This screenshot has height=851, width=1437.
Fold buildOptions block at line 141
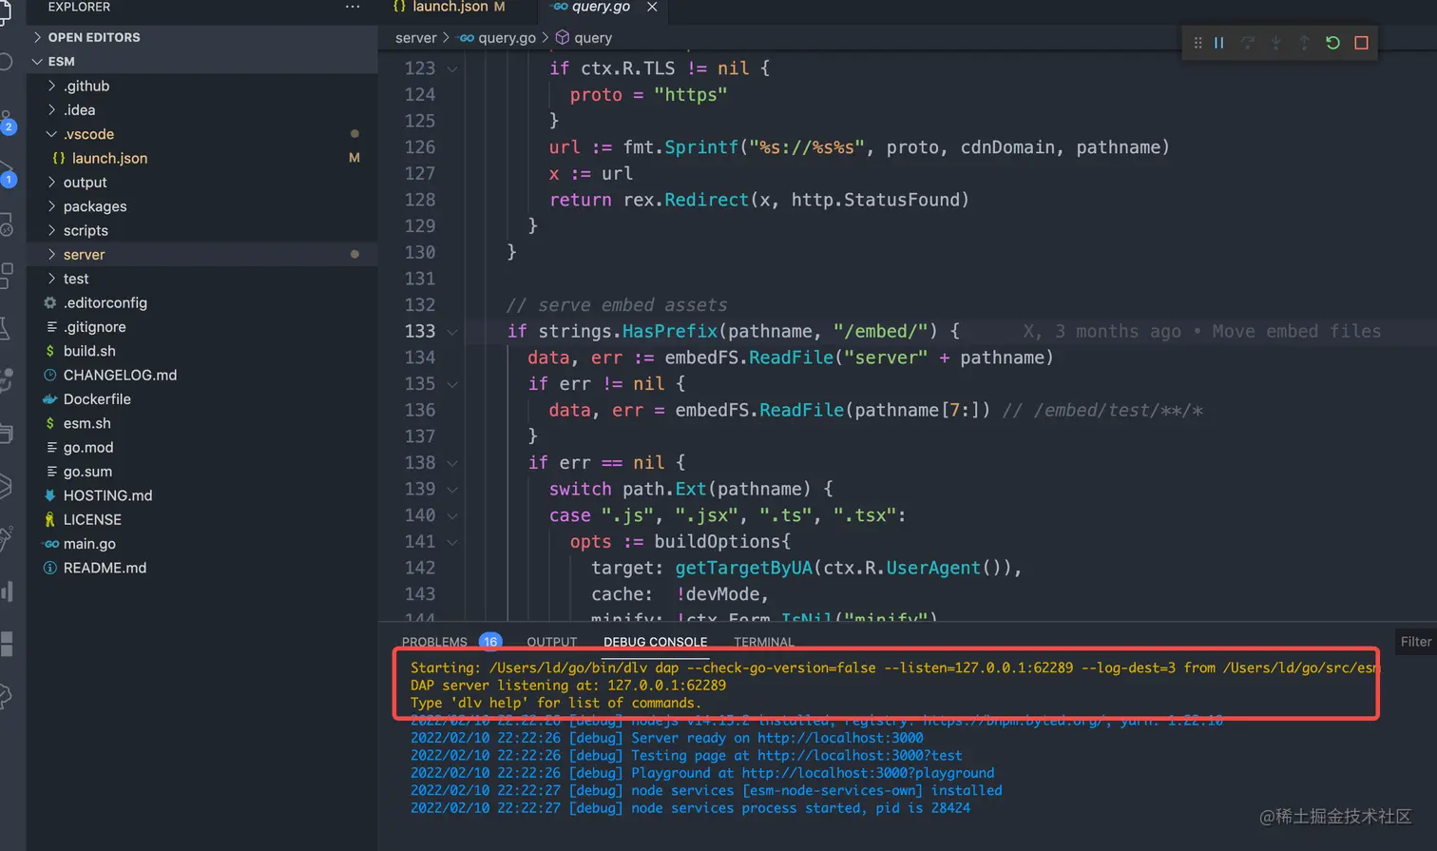point(452,542)
